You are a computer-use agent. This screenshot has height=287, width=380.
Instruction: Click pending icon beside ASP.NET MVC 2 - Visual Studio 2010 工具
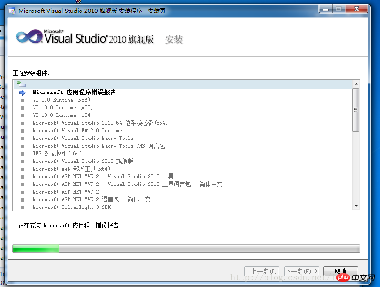click(23, 177)
